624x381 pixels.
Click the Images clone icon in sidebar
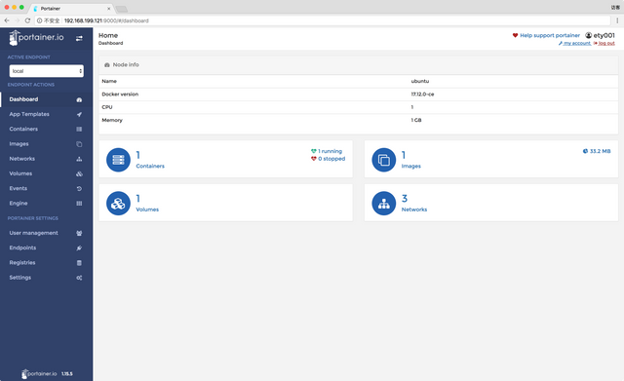[x=79, y=144]
